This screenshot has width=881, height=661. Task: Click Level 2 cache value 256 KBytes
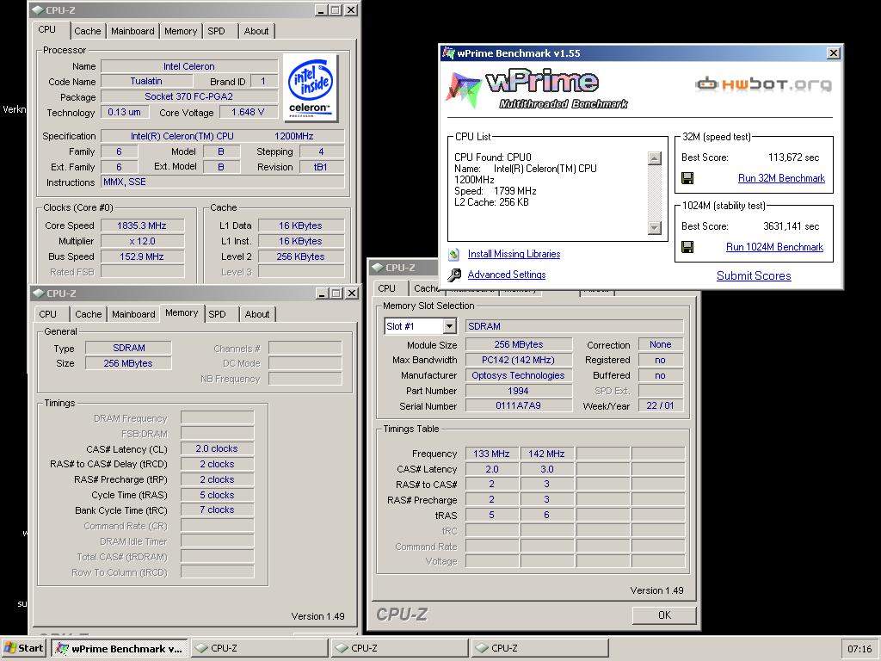pos(300,256)
